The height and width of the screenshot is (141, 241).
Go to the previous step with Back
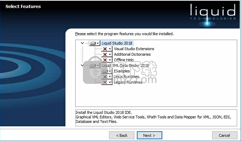[x=122, y=135]
